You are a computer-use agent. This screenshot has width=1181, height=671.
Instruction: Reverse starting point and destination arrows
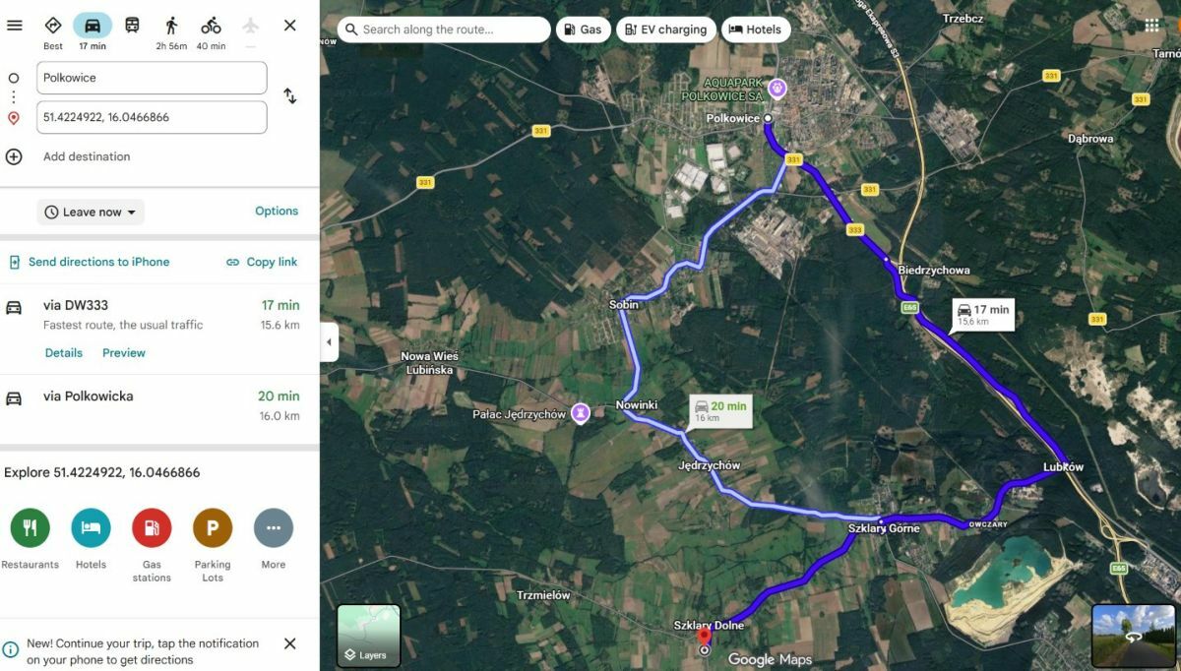(x=289, y=96)
